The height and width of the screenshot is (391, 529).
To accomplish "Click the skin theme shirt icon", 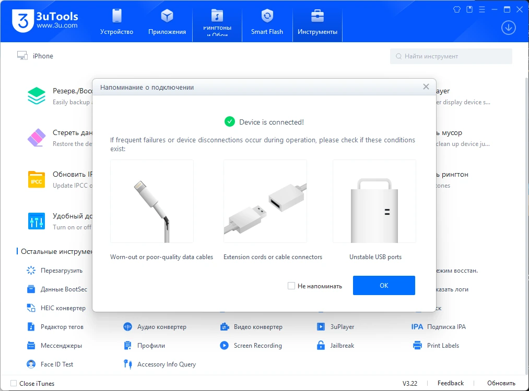I will [x=457, y=9].
